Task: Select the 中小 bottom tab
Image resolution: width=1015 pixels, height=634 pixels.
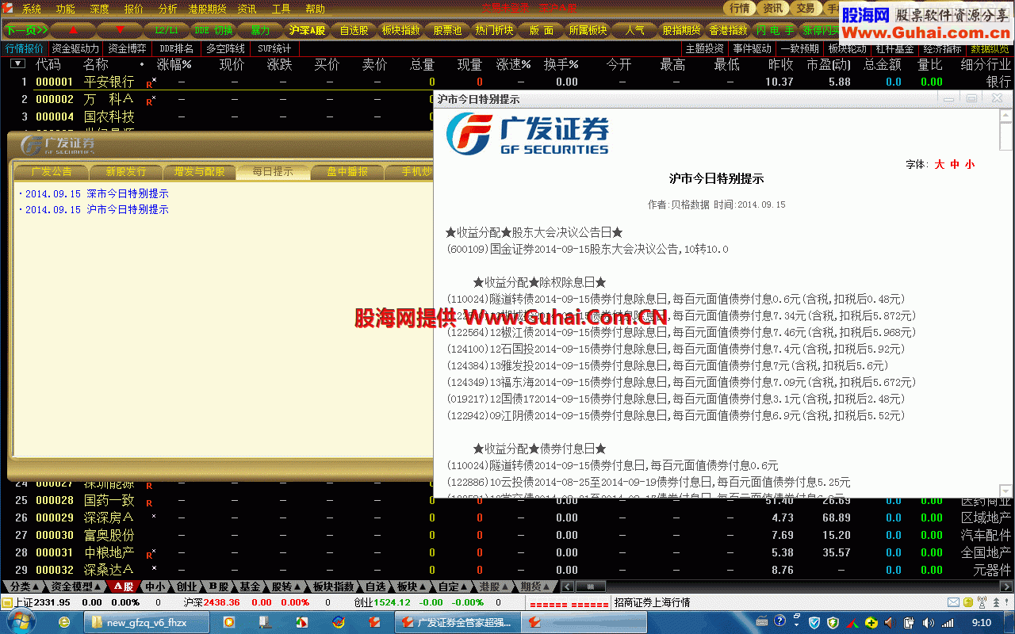Action: tap(155, 586)
